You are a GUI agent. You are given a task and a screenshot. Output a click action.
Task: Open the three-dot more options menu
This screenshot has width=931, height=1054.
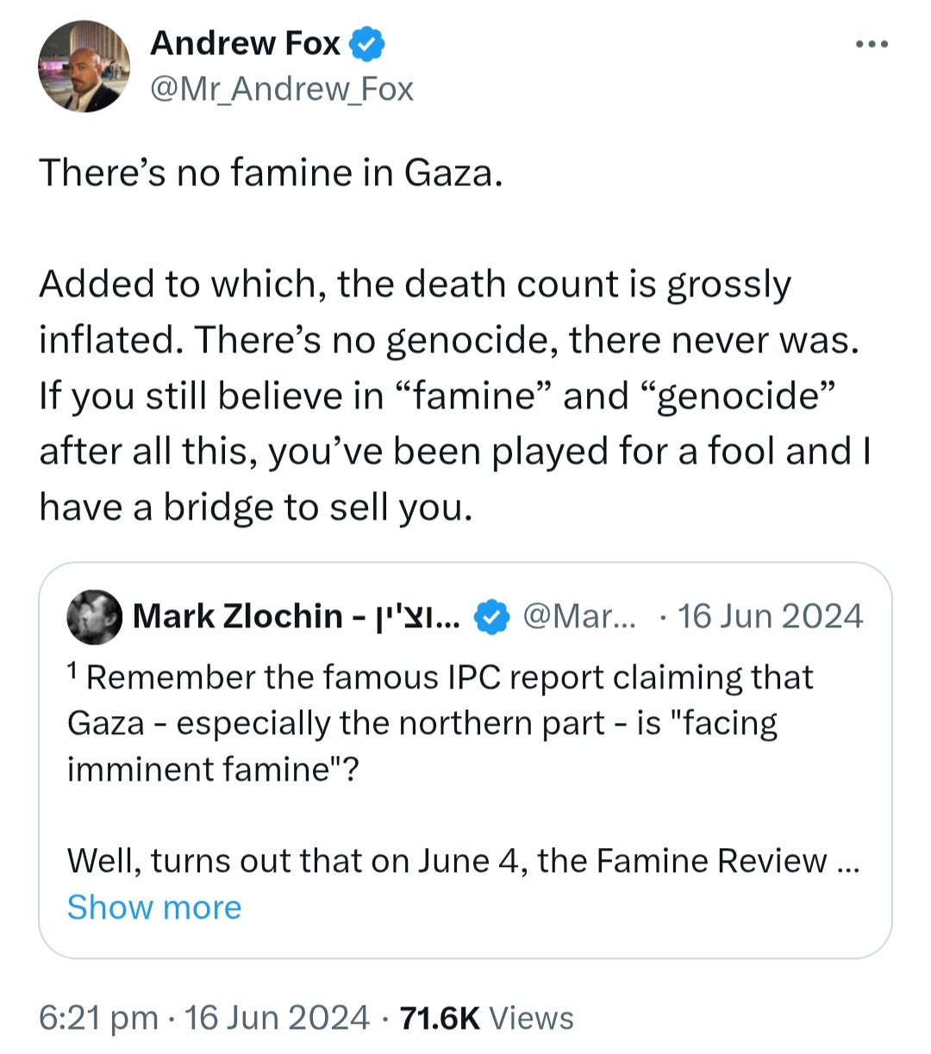[872, 45]
